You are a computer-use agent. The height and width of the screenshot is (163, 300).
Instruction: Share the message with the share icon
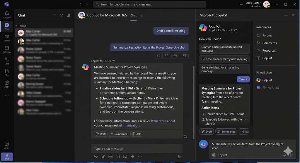coord(184,56)
